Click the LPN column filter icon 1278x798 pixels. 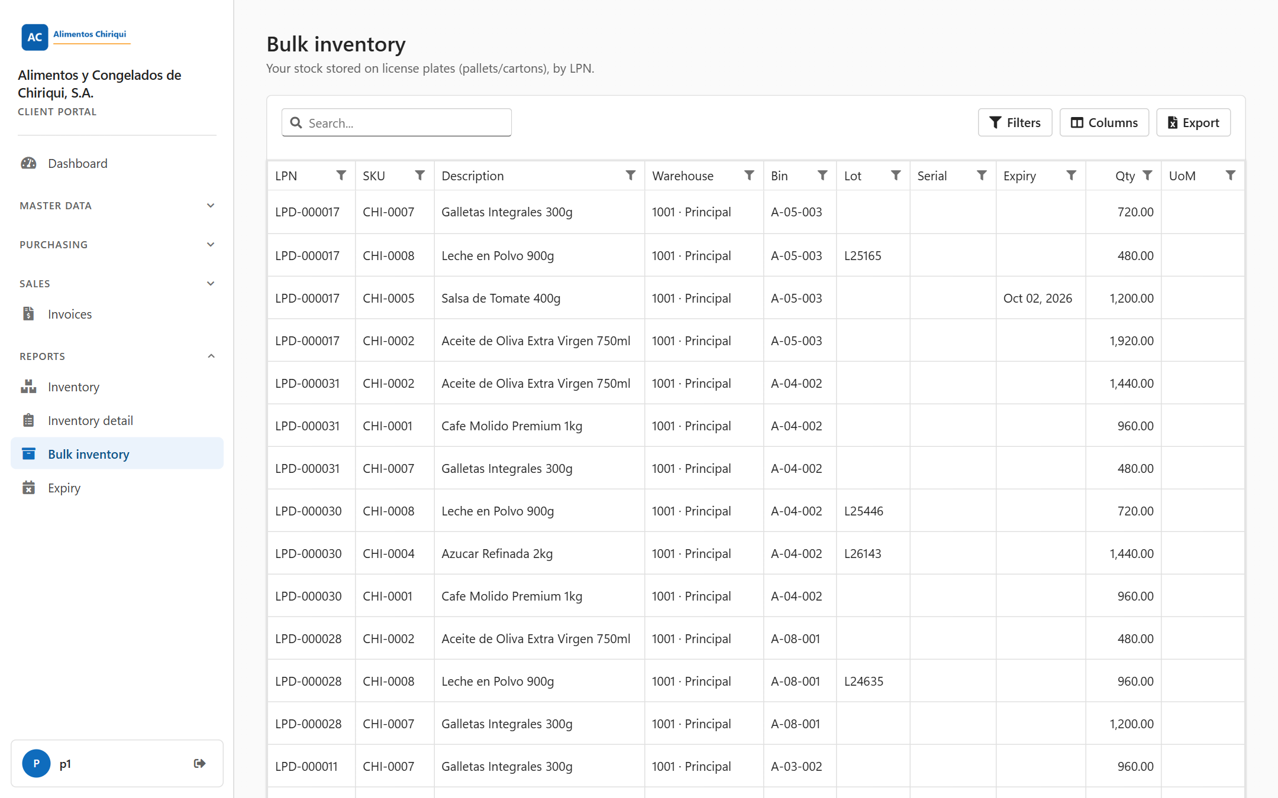click(x=341, y=176)
